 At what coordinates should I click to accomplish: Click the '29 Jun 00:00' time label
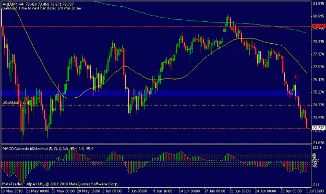(291, 191)
